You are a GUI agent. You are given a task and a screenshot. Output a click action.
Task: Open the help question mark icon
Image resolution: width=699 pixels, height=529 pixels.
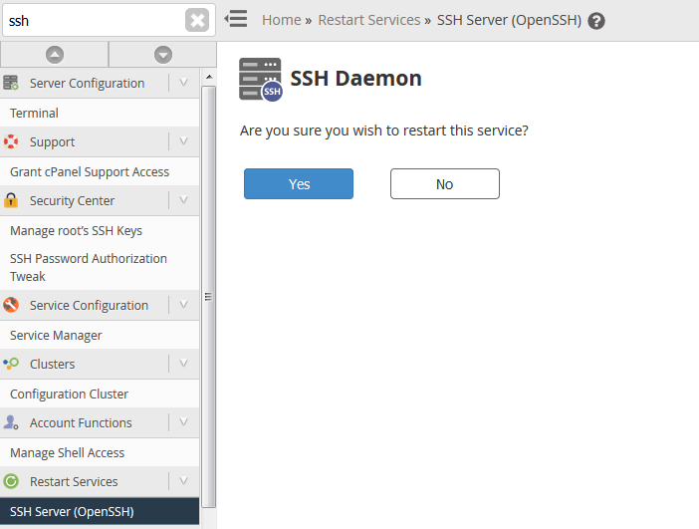click(596, 21)
